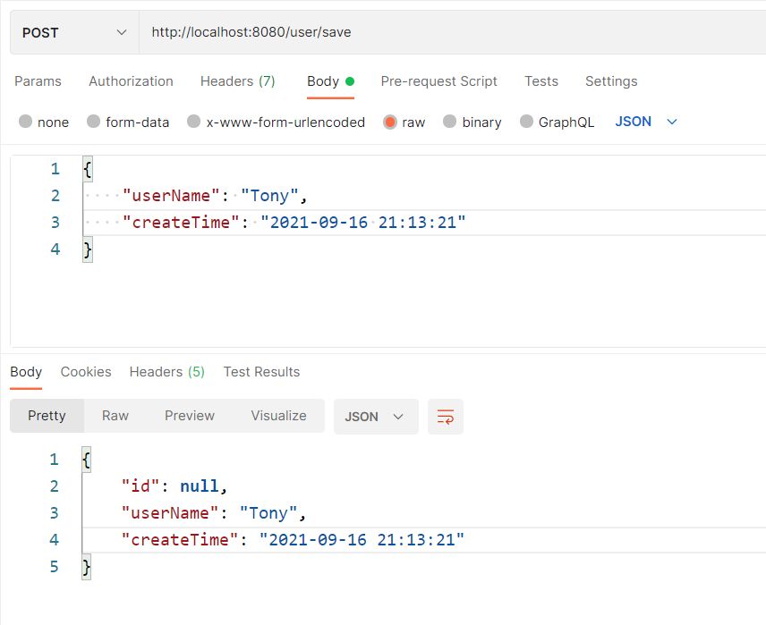The height and width of the screenshot is (625, 766).
Task: Check the Test Results tab
Action: [x=261, y=372]
